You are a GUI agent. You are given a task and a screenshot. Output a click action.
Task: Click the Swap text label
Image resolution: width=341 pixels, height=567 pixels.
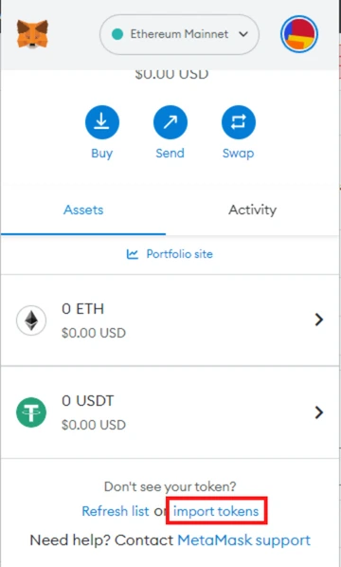[238, 154]
